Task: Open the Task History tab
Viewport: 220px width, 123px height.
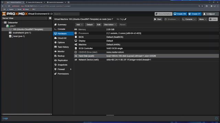Action: pyautogui.click(x=63, y=47)
